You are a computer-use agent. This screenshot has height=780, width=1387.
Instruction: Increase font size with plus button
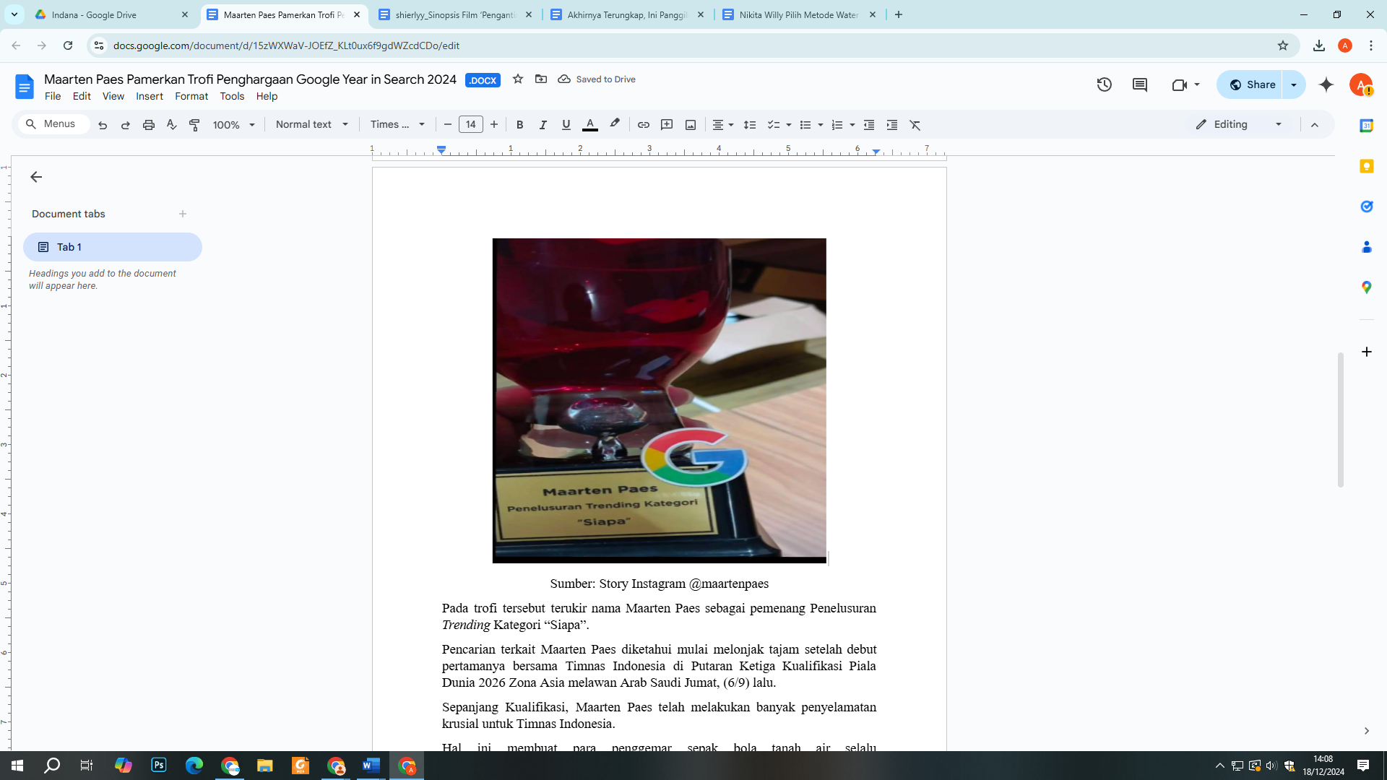(494, 124)
